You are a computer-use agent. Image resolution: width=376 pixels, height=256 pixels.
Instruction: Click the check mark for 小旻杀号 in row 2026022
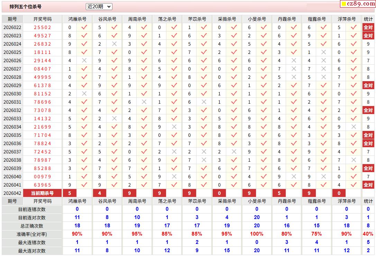264,27
